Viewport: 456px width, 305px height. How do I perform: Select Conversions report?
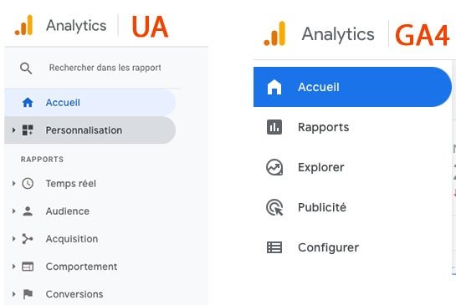[x=74, y=294]
